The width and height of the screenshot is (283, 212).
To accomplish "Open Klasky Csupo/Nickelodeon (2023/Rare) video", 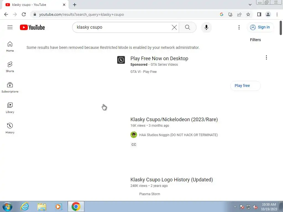I will [x=174, y=119].
